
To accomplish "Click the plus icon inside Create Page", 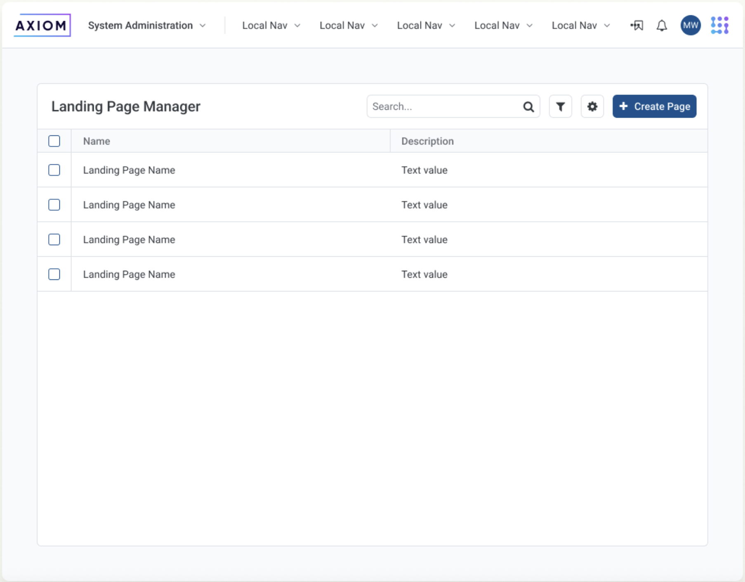I will click(623, 106).
